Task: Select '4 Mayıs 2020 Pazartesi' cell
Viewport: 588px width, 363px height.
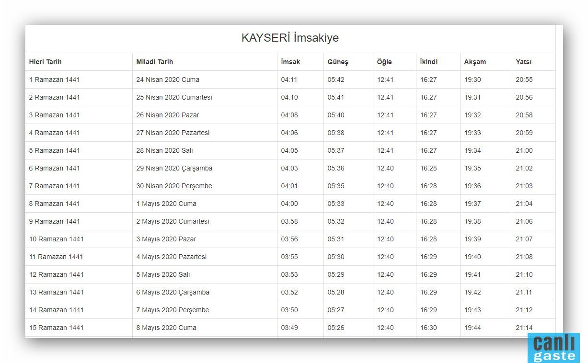Action: coord(171,257)
